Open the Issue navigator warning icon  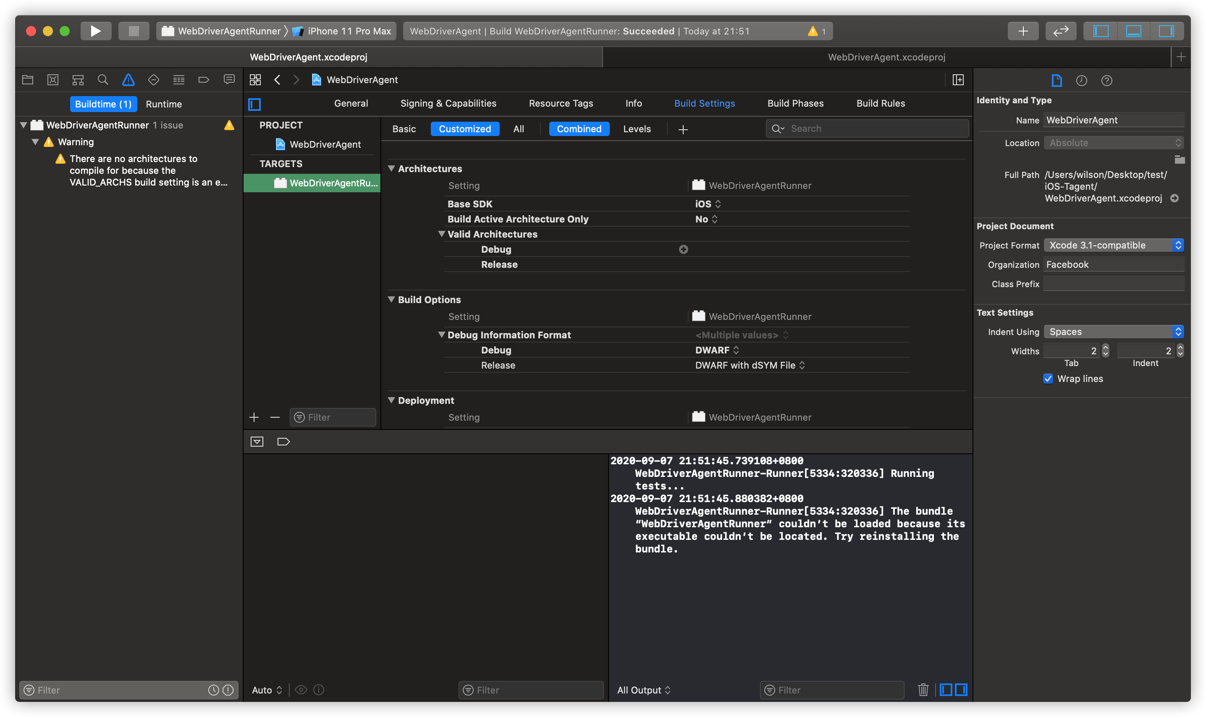pos(128,80)
